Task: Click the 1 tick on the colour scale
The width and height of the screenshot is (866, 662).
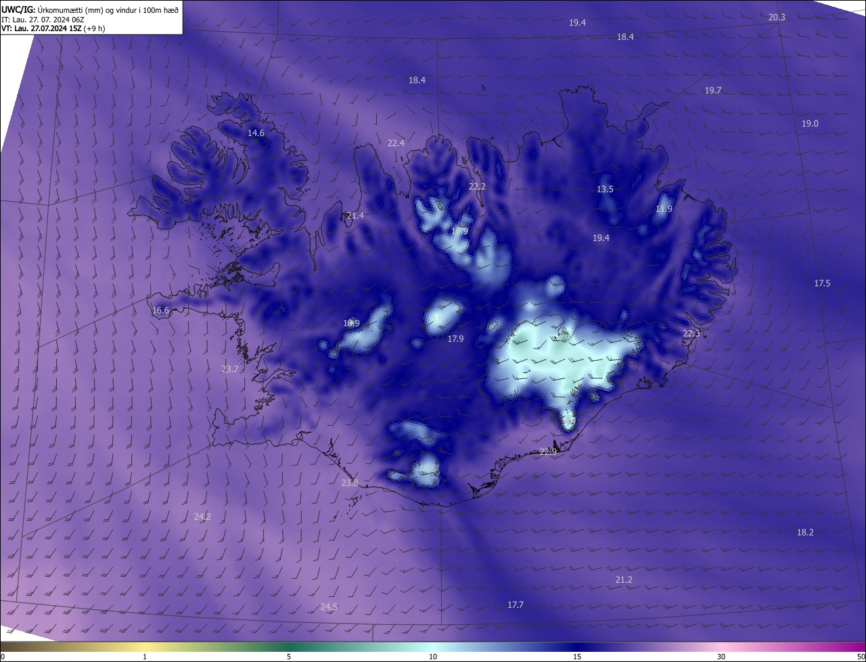Action: 145,657
